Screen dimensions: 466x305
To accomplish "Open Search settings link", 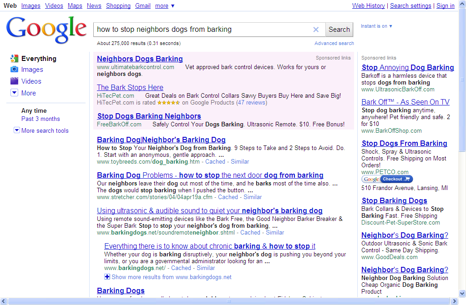I will [x=410, y=5].
